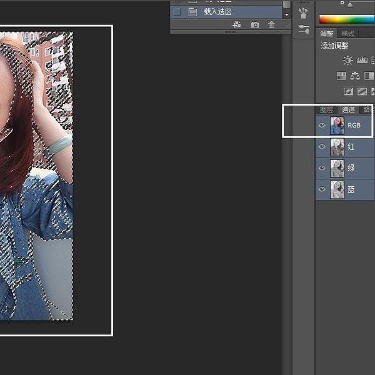Create new document from current state
The height and width of the screenshot is (375, 375).
pyautogui.click(x=236, y=25)
